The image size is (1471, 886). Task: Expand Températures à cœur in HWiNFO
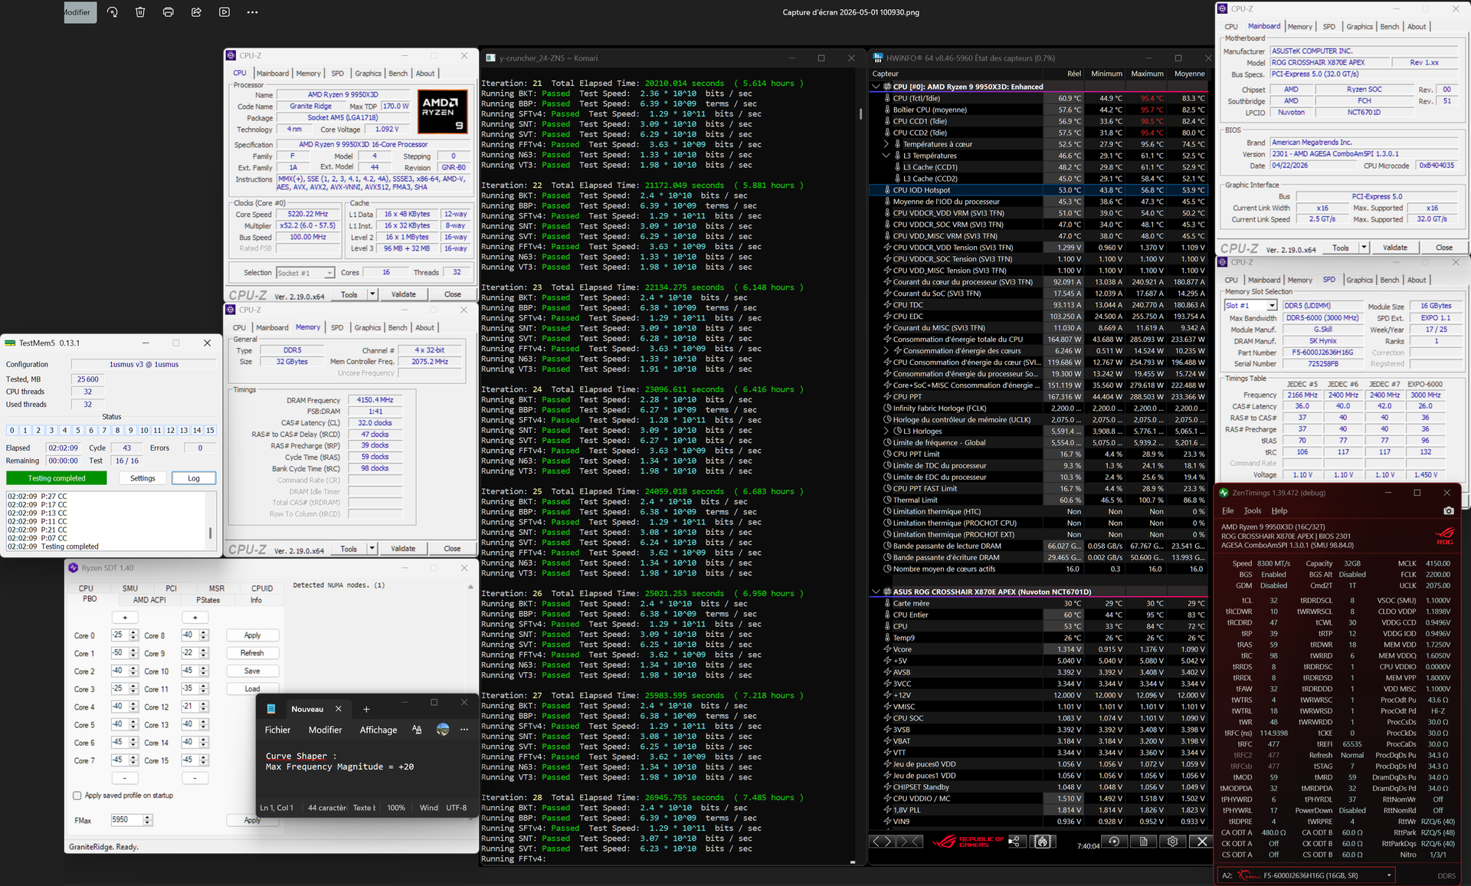(x=886, y=144)
